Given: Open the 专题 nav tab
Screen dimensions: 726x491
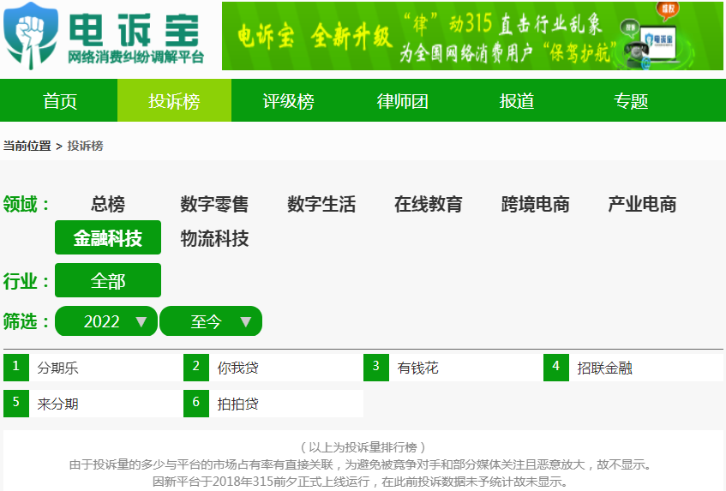Looking at the screenshot, I should (631, 100).
